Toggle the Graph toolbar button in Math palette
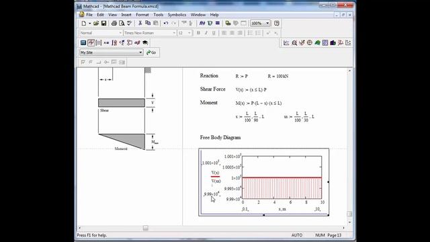 [x=91, y=43]
